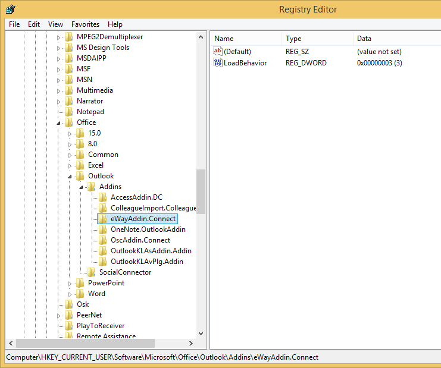This screenshot has height=368, width=441.
Task: Click the Registry Editor app icon in title bar
Action: tap(10, 9)
